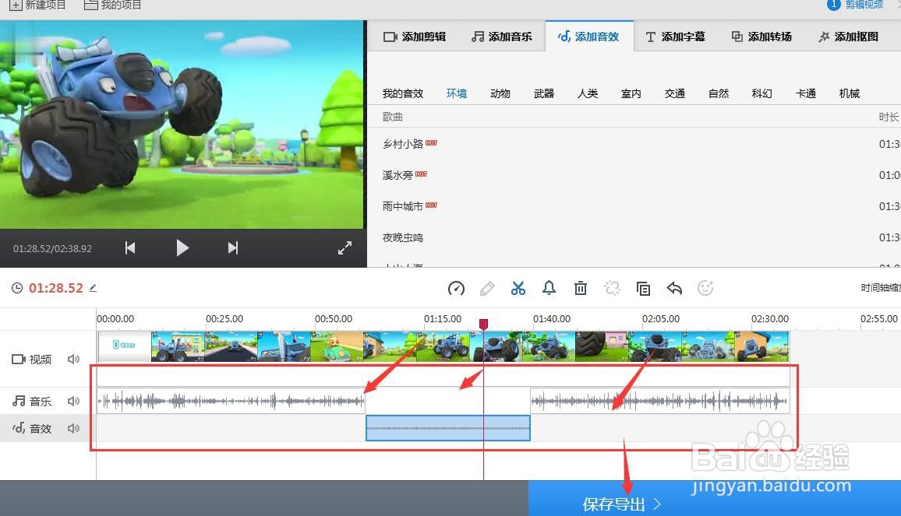Click the red playhead marker on timeline

coord(484,325)
